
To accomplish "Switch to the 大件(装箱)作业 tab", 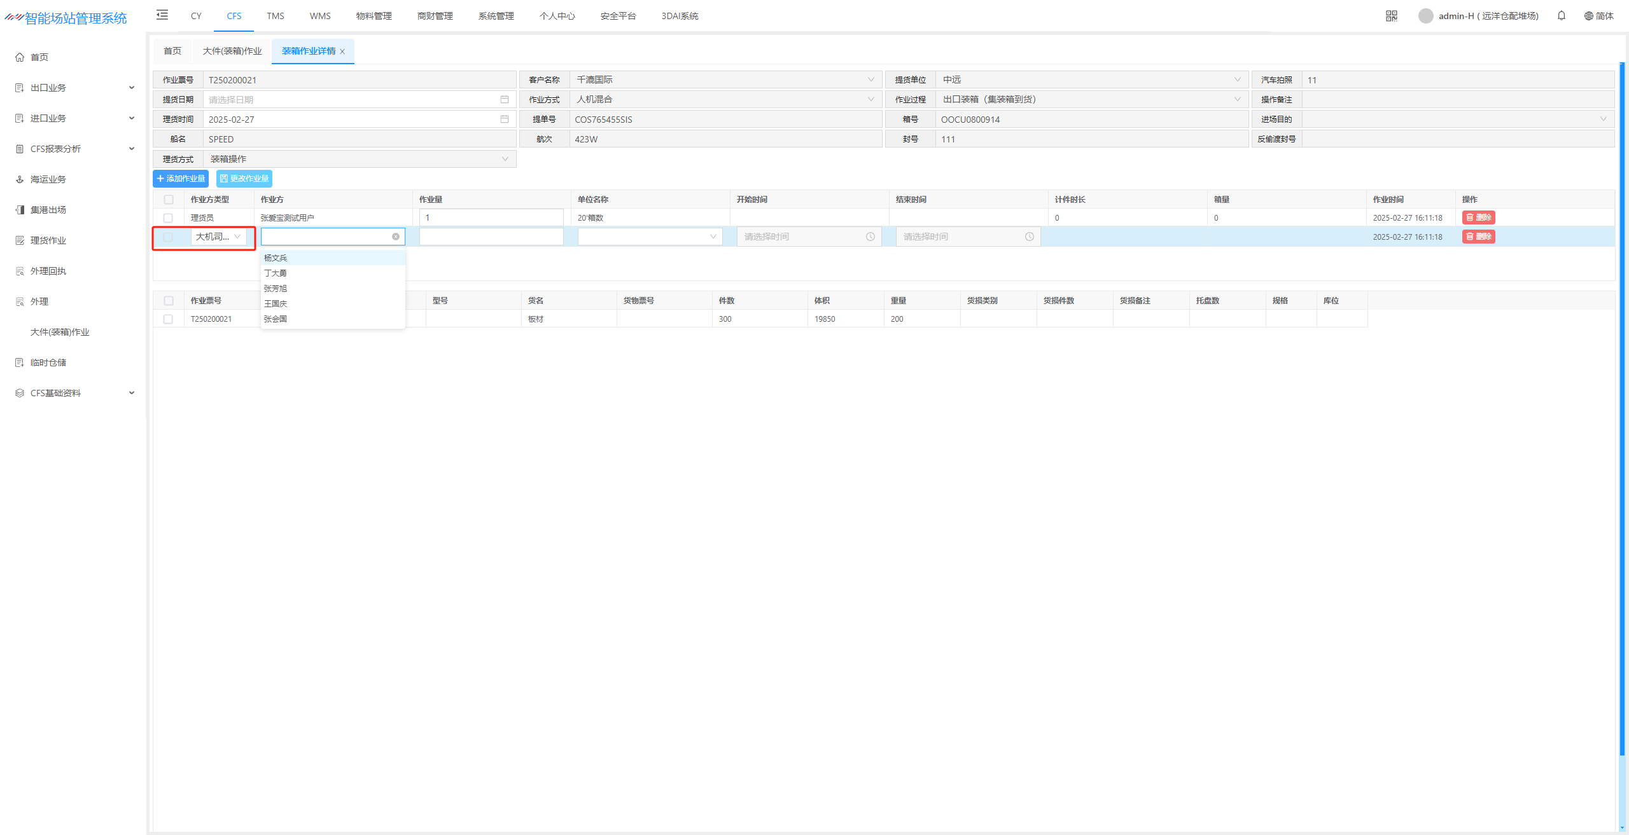I will tap(232, 51).
